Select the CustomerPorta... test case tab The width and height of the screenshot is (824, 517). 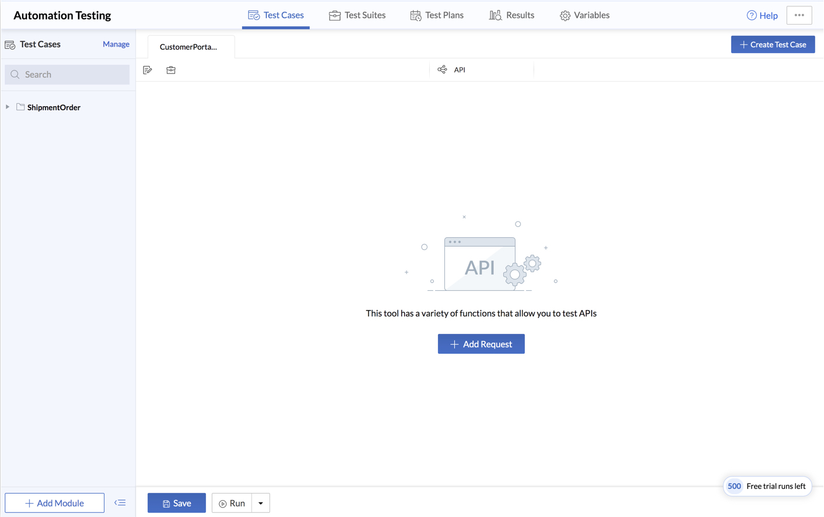[191, 47]
